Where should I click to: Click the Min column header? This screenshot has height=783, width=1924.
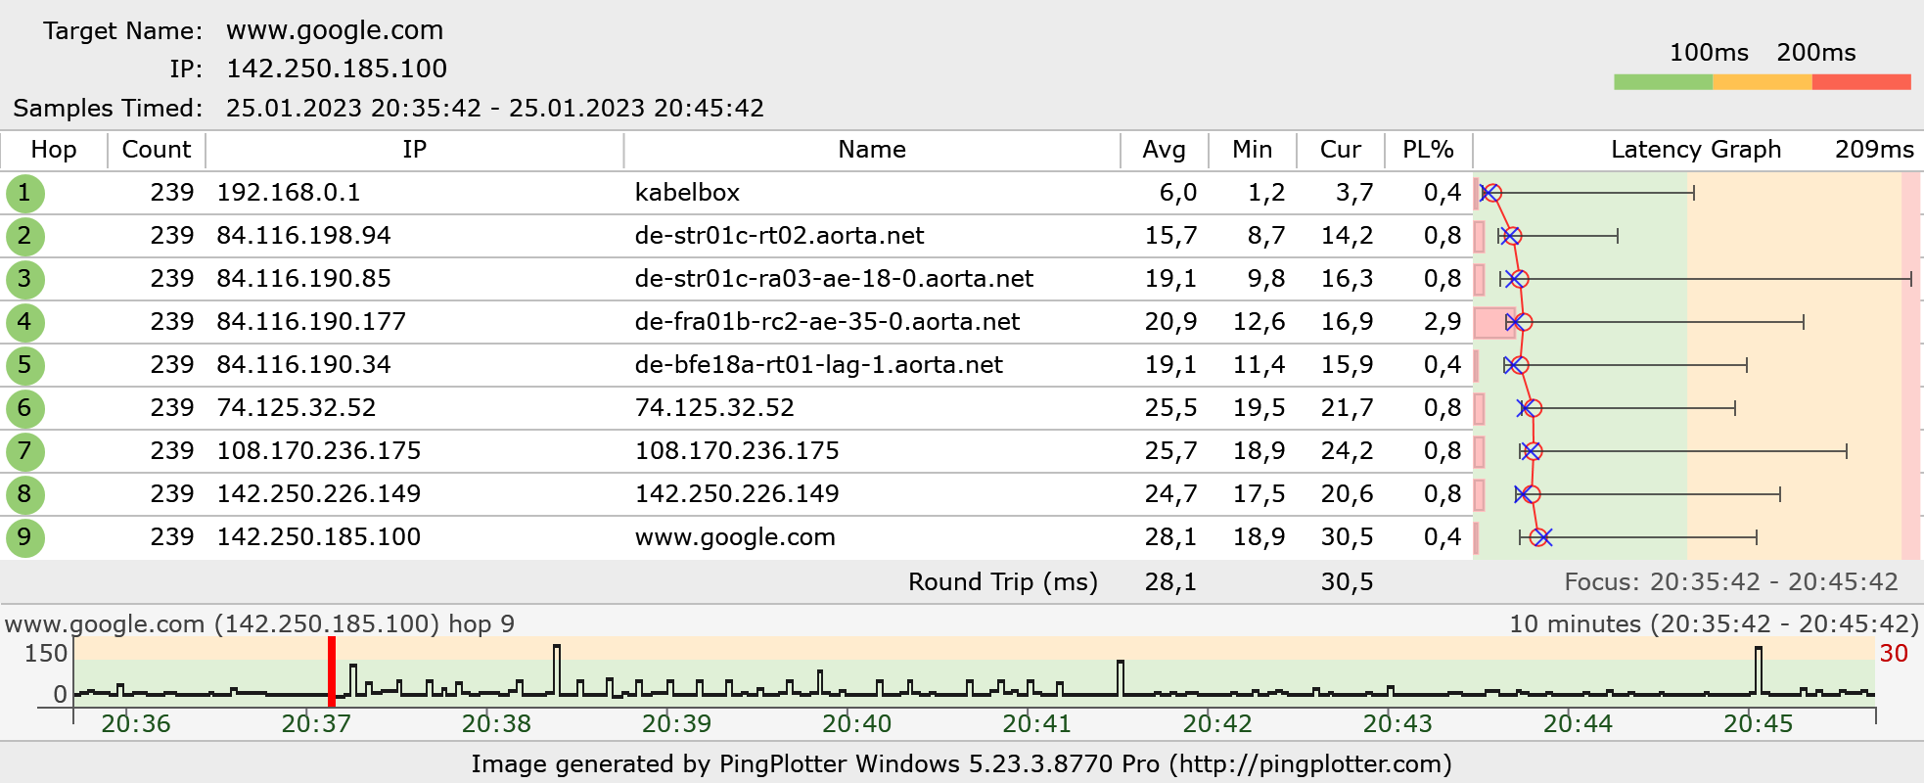[x=1253, y=150]
